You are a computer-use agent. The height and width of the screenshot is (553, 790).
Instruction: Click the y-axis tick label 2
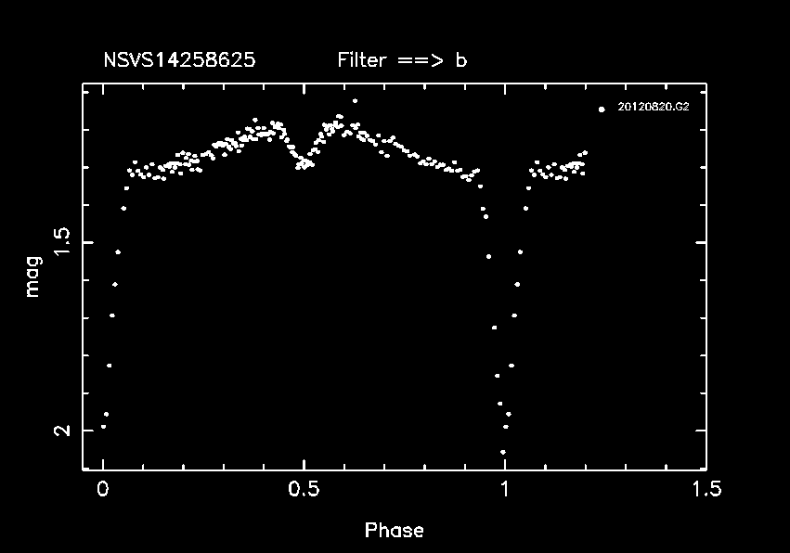tap(59, 431)
